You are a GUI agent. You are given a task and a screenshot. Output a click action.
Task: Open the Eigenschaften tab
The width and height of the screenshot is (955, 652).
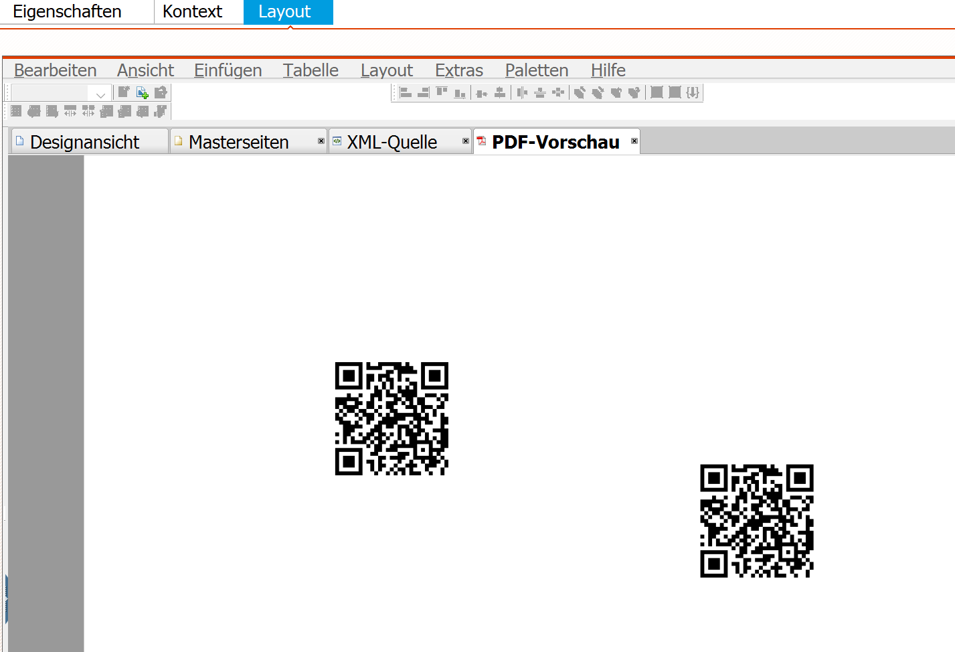67,11
